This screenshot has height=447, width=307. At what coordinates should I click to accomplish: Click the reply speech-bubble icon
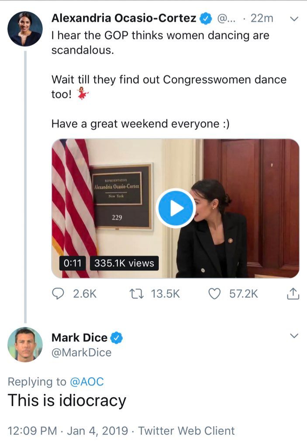pyautogui.click(x=58, y=294)
